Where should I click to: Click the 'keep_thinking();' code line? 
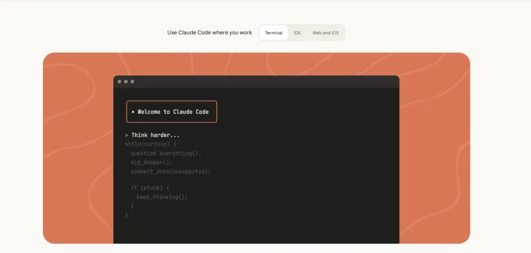(162, 197)
